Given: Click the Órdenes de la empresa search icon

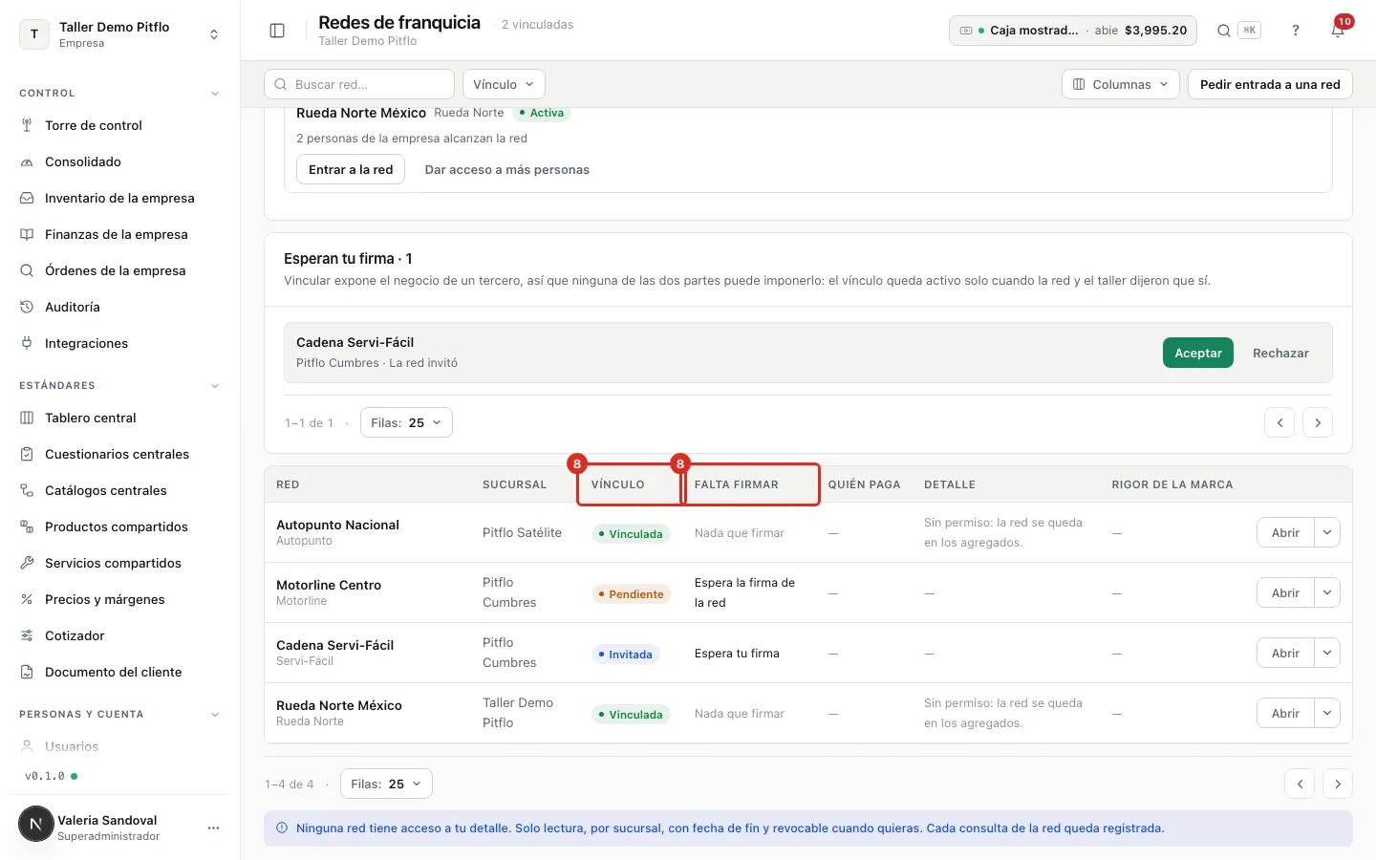Looking at the screenshot, I should point(27,270).
